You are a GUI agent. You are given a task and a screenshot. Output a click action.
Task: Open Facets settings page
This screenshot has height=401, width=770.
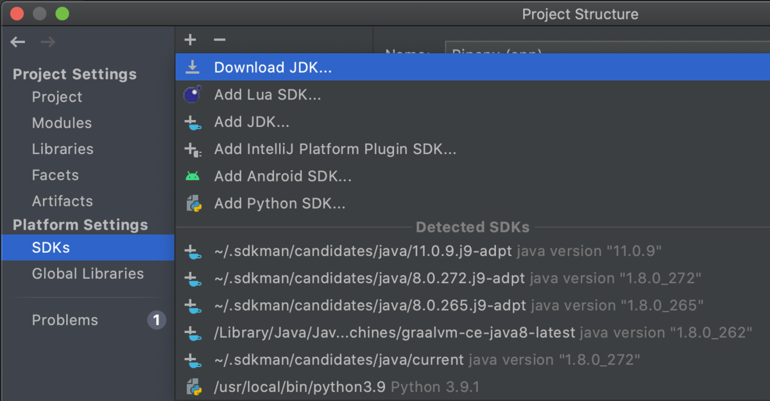tap(55, 175)
